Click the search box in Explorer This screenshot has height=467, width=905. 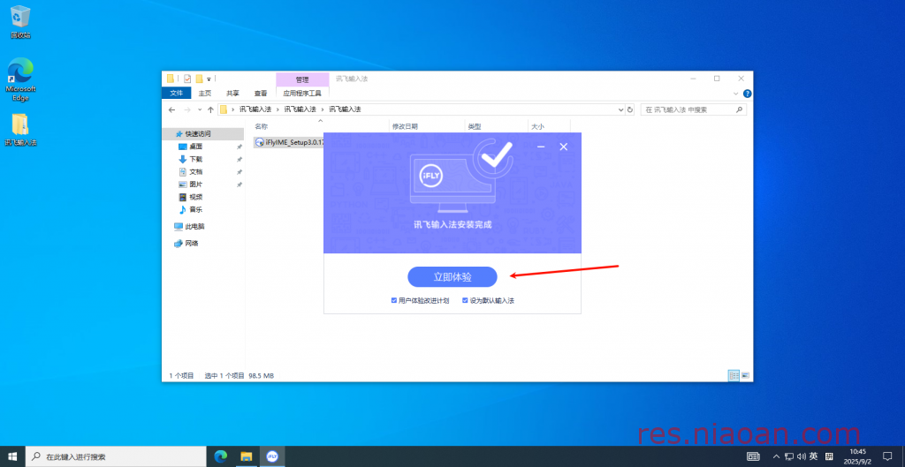pyautogui.click(x=693, y=109)
